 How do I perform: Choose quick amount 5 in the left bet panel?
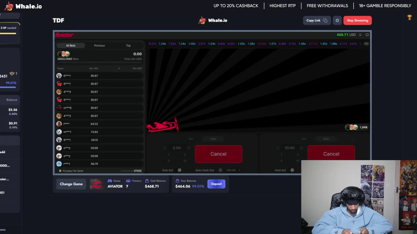pos(169,161)
